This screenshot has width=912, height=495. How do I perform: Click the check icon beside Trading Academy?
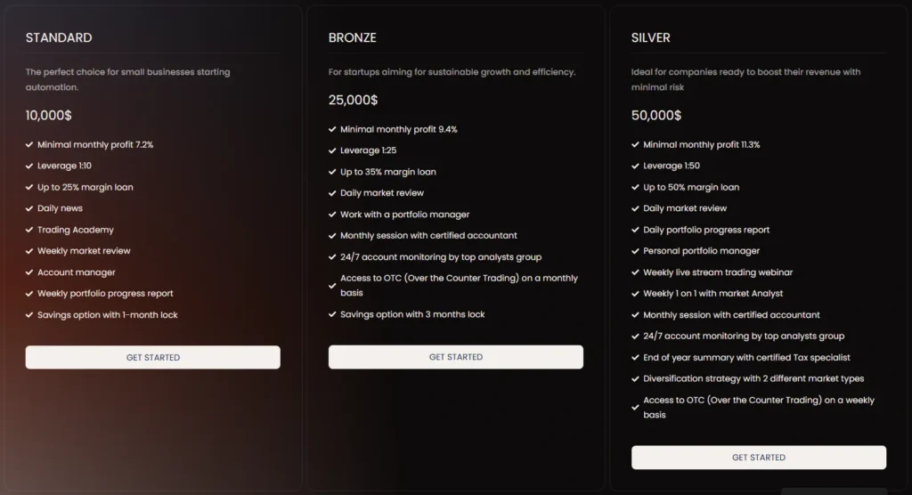[x=29, y=230]
